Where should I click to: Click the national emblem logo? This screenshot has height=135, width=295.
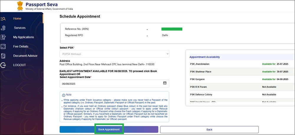coord(20,6)
